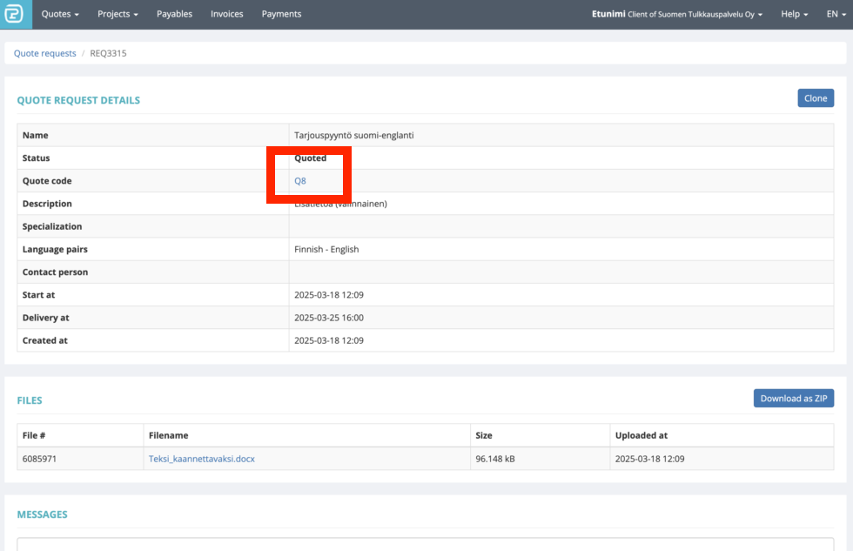The height and width of the screenshot is (551, 853).
Task: Click the 'Uploaded at' column header
Action: pos(641,435)
